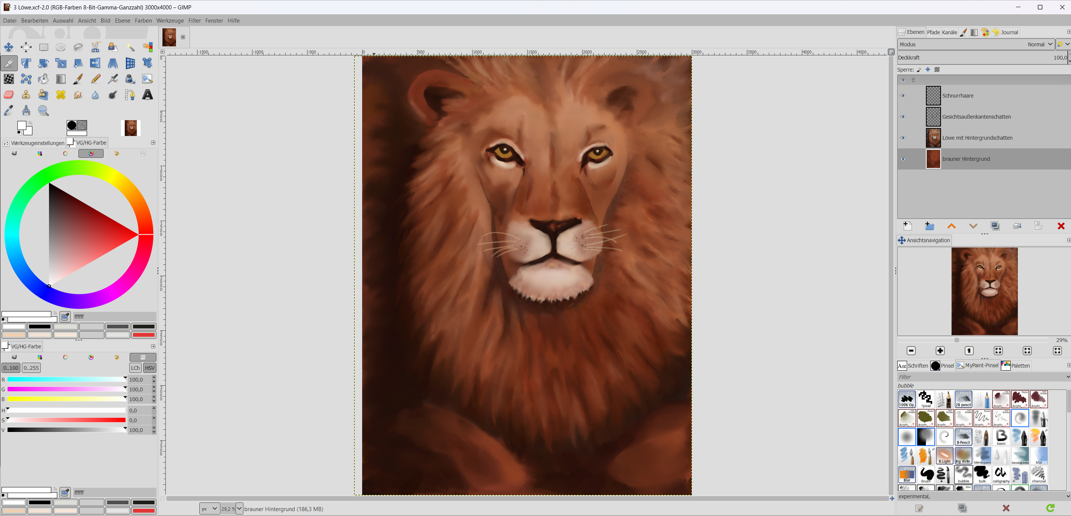Pick the Fuzzy Select magic wand tool
Screen dimensions: 1071x516
(x=130, y=47)
